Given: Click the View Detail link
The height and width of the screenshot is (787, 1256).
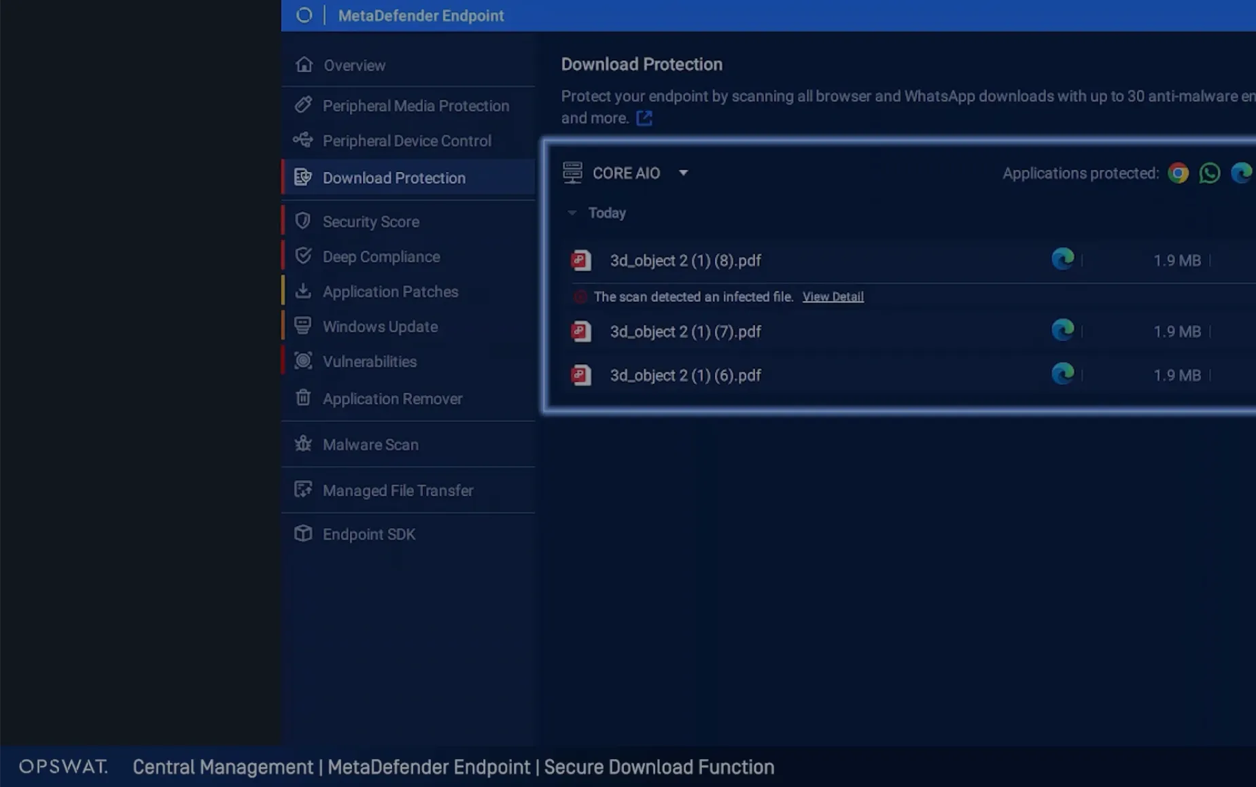Looking at the screenshot, I should tap(833, 297).
